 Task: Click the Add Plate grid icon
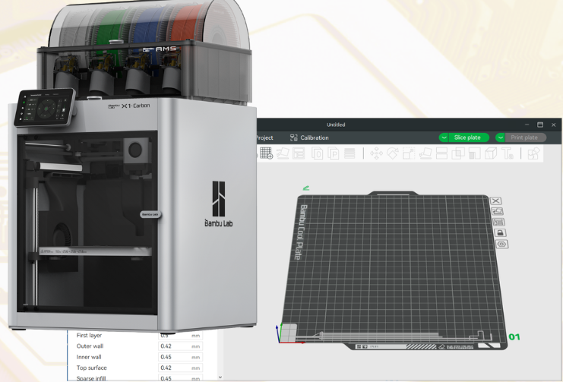[267, 153]
